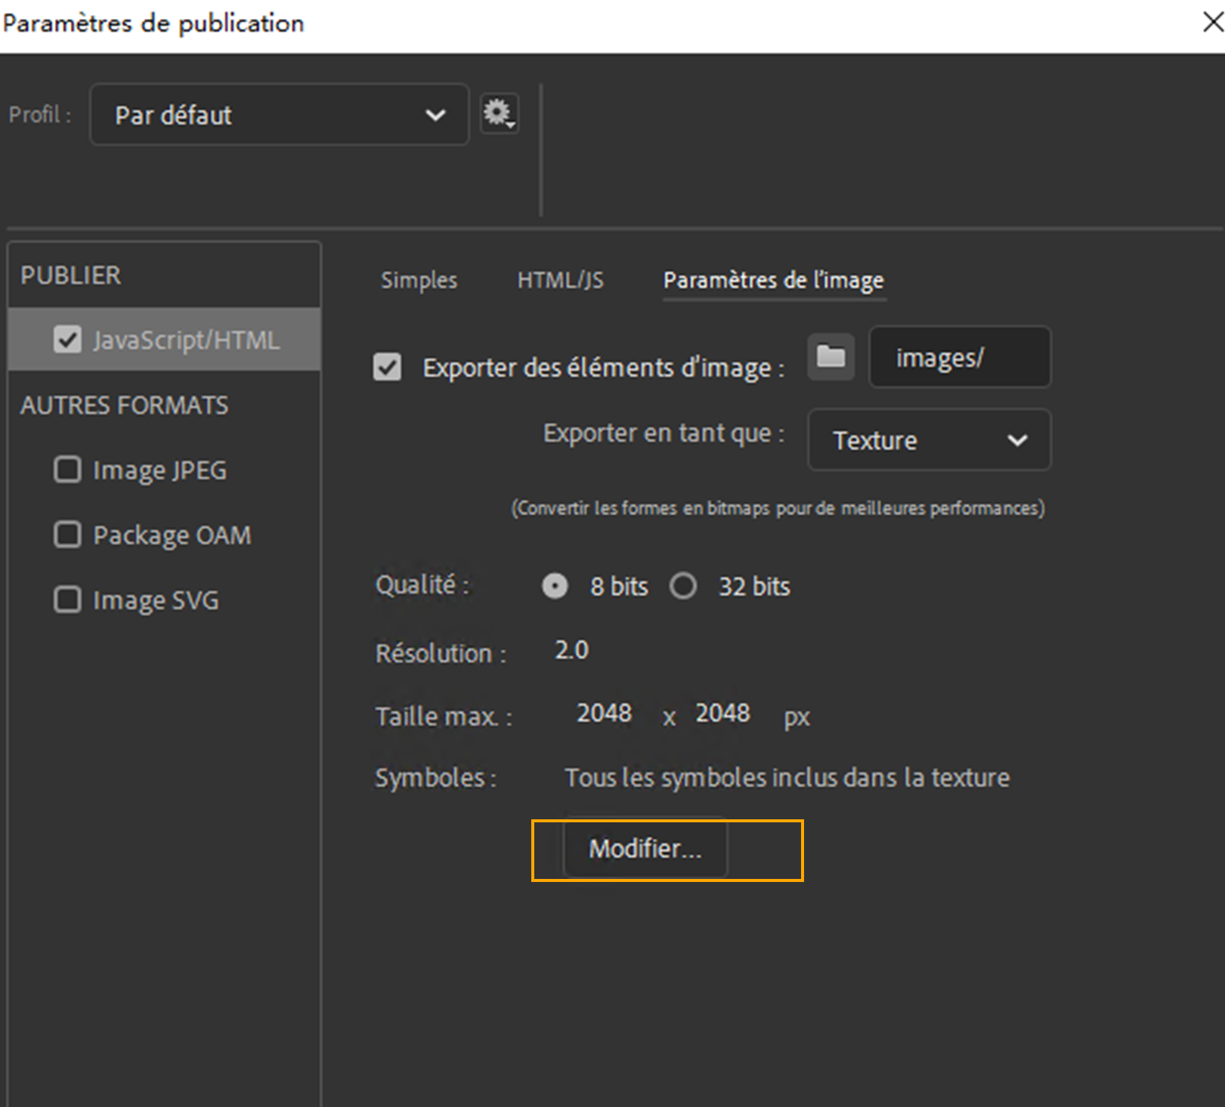Uncheck Exporter des éléments d'image
The height and width of the screenshot is (1107, 1225).
click(388, 368)
